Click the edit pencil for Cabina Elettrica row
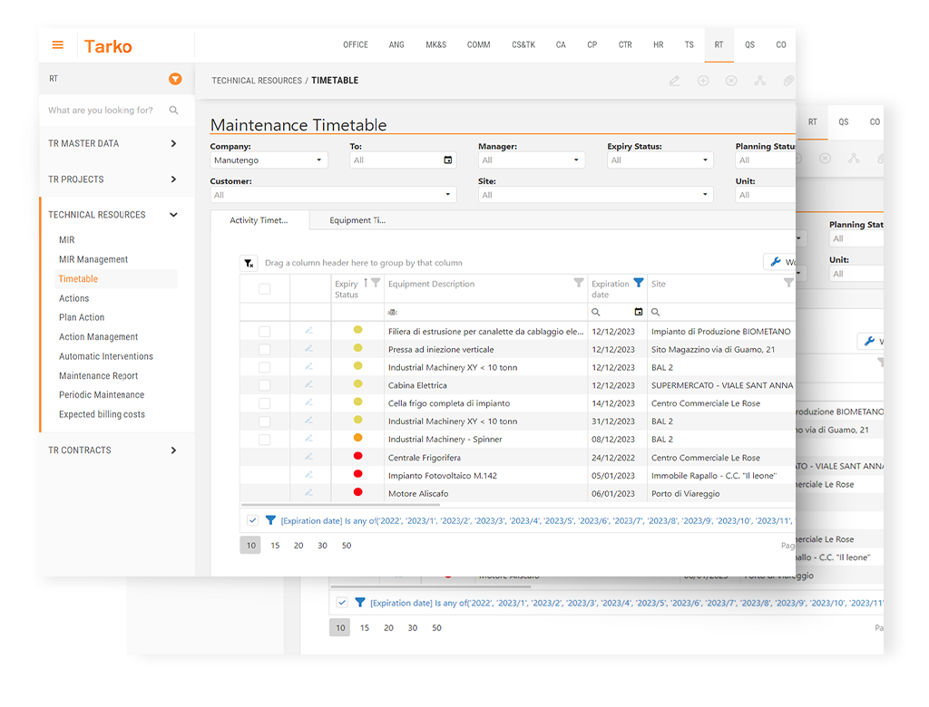Image resolution: width=929 pixels, height=707 pixels. [308, 385]
